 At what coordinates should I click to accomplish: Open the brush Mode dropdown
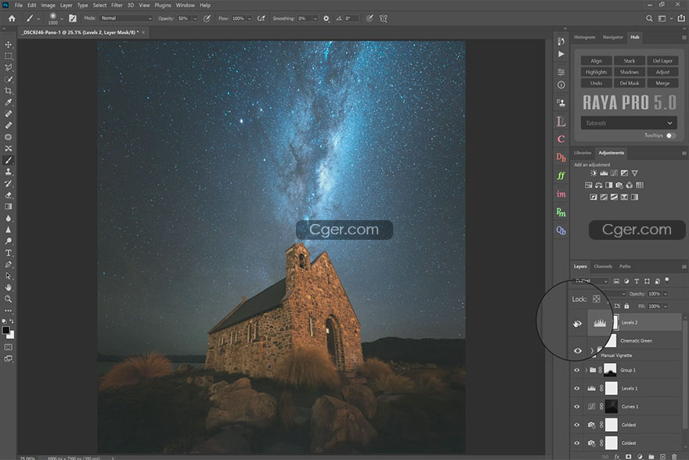tap(126, 19)
